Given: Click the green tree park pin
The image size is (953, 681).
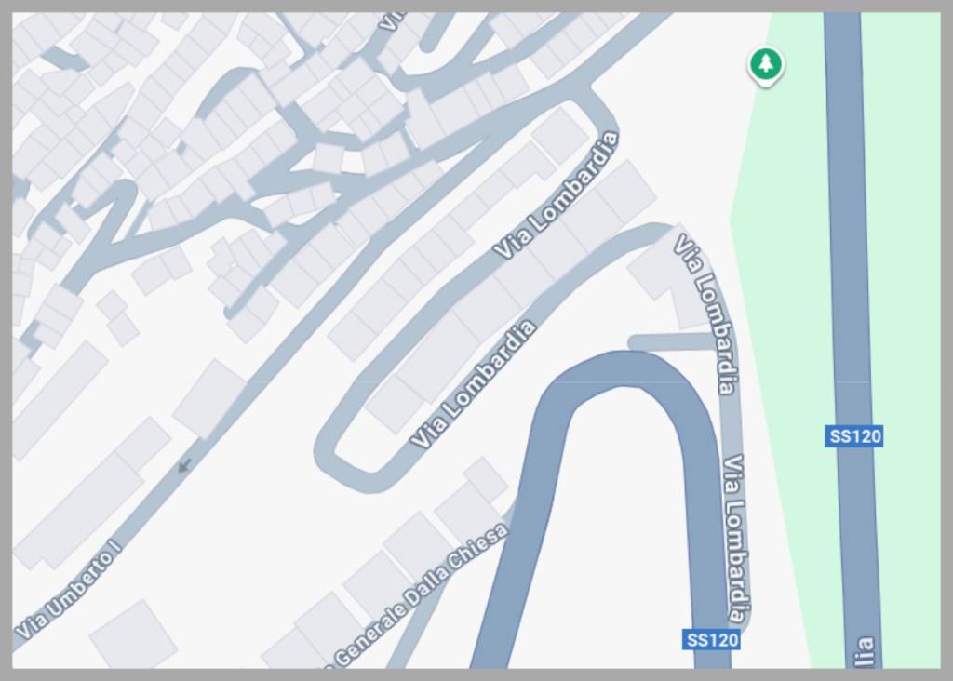Looking at the screenshot, I should (x=766, y=66).
